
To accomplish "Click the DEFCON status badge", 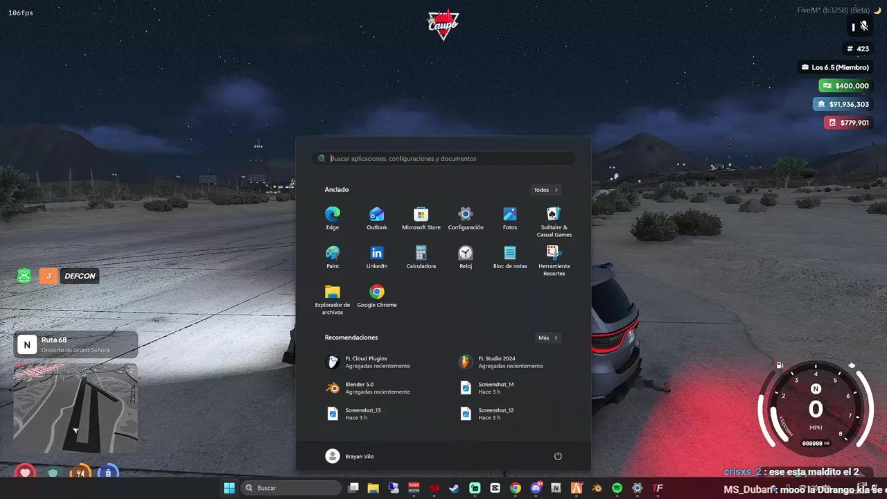I will click(x=80, y=276).
